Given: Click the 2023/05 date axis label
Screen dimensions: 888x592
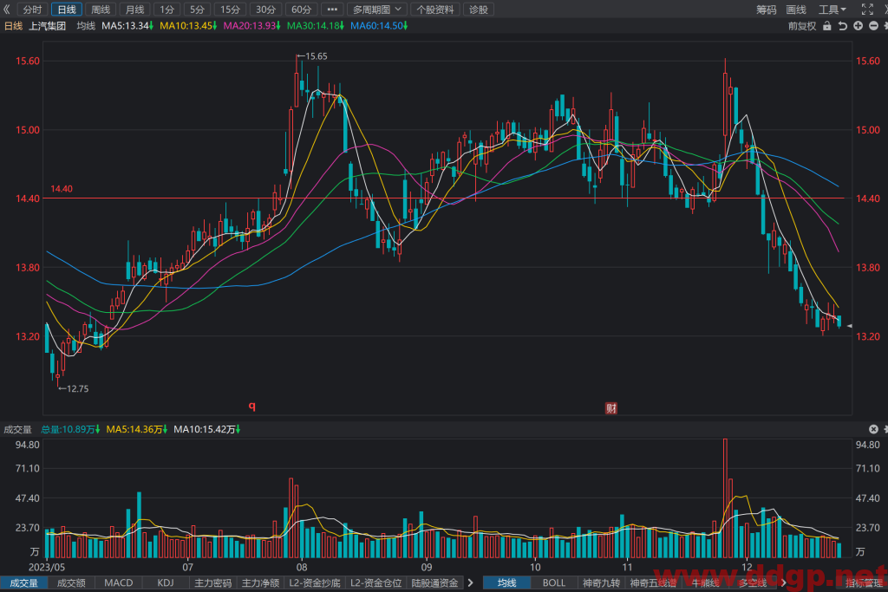Looking at the screenshot, I should [x=47, y=567].
